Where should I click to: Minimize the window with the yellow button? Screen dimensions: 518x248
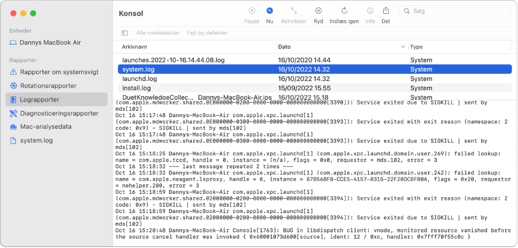[23, 14]
